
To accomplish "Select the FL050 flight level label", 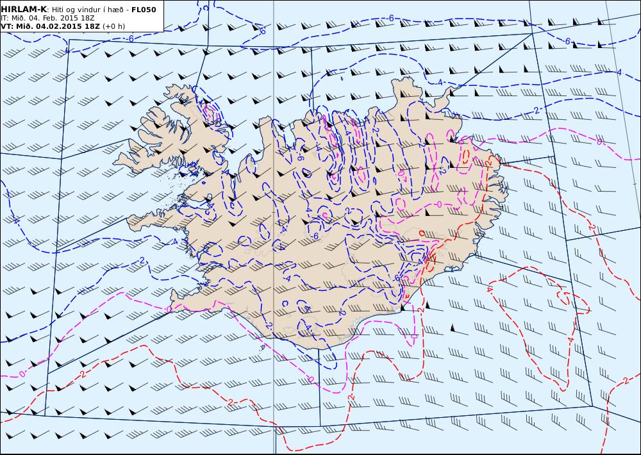I will 144,10.
